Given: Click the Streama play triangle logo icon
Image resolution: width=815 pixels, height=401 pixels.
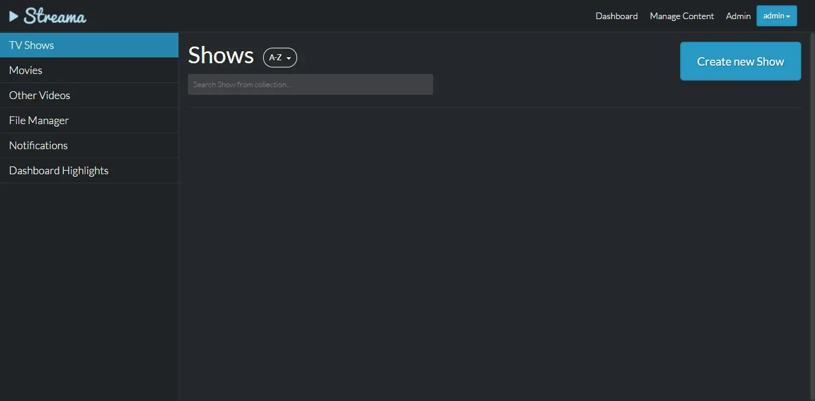Looking at the screenshot, I should (14, 16).
